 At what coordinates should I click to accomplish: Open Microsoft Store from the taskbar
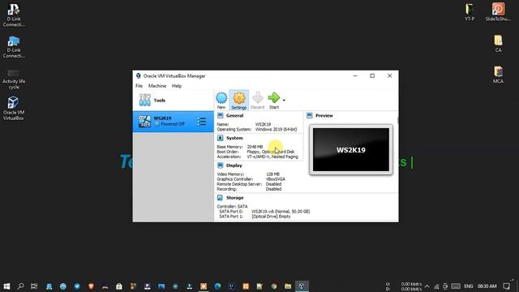pyautogui.click(x=119, y=286)
